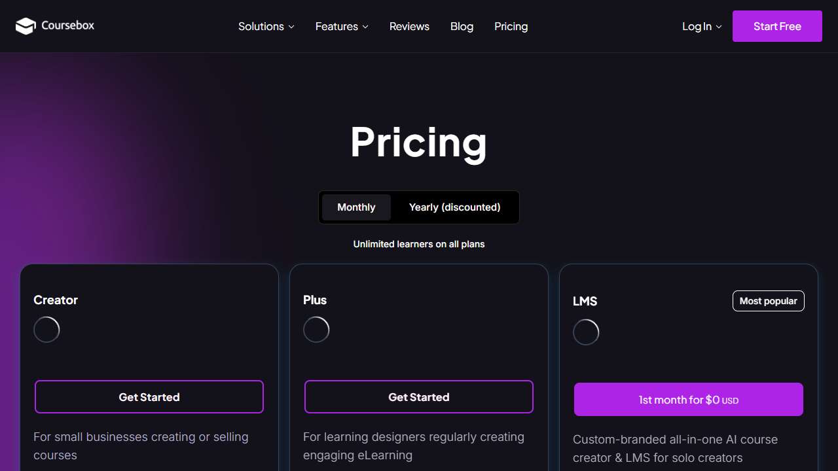The image size is (838, 471).
Task: Click the Plus plan circular price spinner
Action: tap(316, 329)
